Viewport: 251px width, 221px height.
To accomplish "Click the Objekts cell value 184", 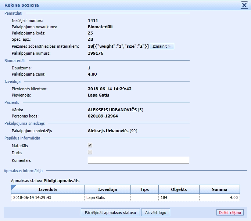I will [164, 198].
